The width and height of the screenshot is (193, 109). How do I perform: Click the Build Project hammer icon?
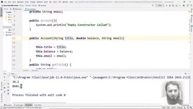point(153,5)
